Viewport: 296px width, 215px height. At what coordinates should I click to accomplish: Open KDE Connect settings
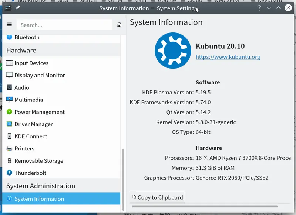coord(61,136)
